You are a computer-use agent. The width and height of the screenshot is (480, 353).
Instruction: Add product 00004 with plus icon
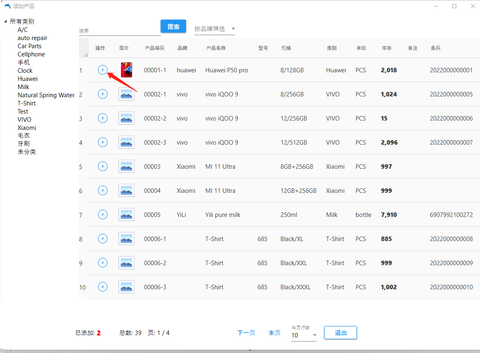click(x=103, y=190)
